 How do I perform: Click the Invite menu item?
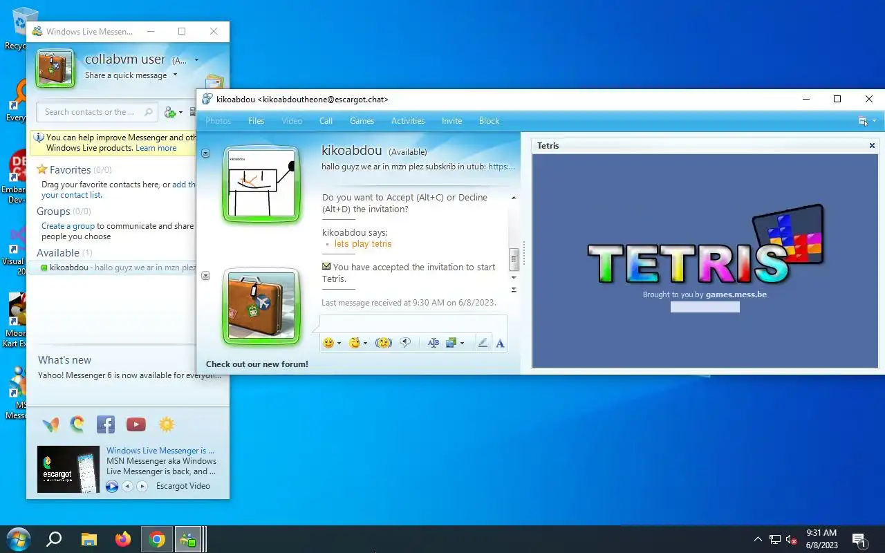[x=452, y=120]
